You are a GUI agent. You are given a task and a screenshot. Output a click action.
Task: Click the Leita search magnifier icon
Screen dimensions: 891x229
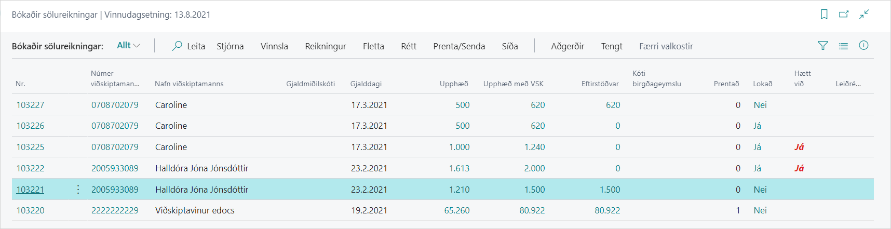[177, 46]
